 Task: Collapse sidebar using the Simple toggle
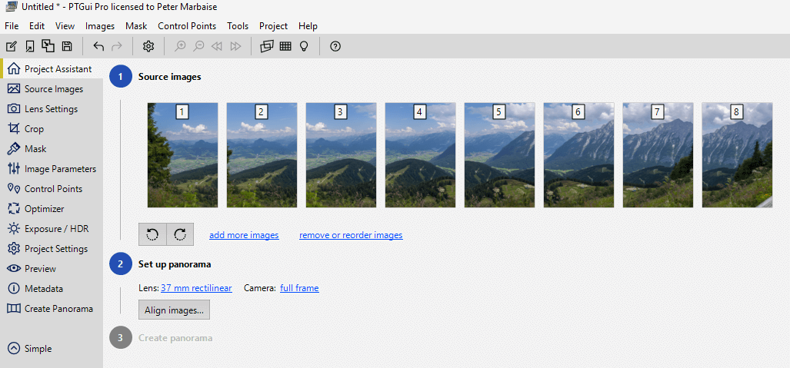pyautogui.click(x=30, y=348)
